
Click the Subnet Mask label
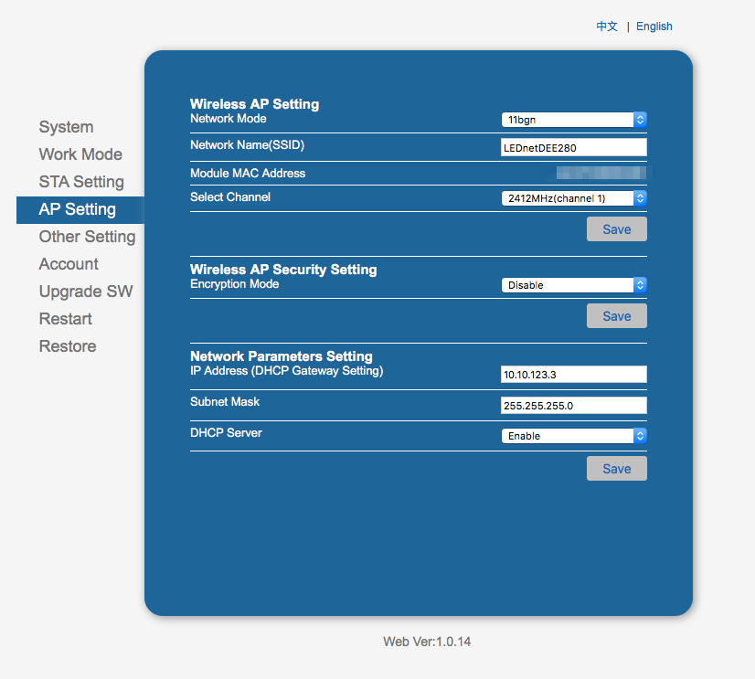click(x=225, y=401)
